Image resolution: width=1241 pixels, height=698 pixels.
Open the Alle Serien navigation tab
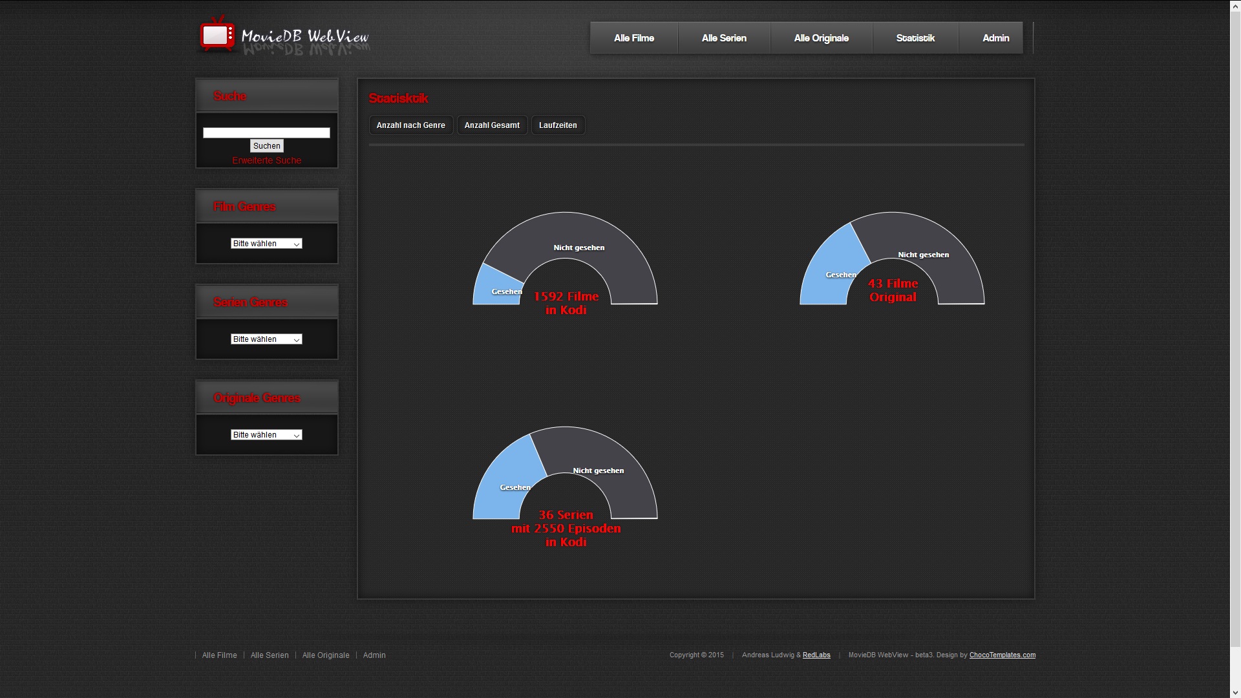(724, 38)
